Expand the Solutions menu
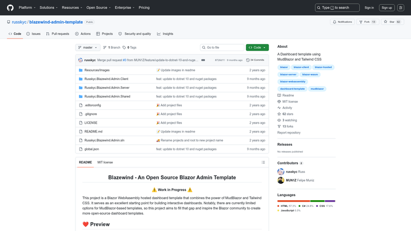411x231 pixels. pos(48,8)
